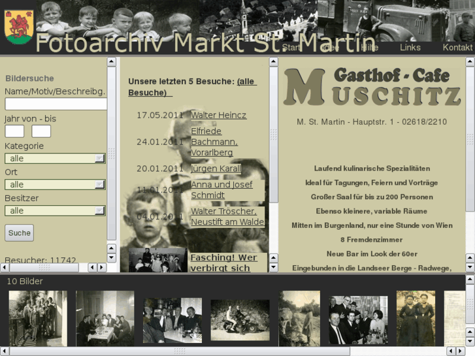Open the Walter Tröscher, Neustift am Walde link

[x=227, y=216]
